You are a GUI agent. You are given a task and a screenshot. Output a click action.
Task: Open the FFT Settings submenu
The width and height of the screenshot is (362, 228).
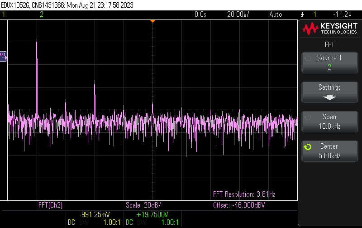tap(330, 92)
